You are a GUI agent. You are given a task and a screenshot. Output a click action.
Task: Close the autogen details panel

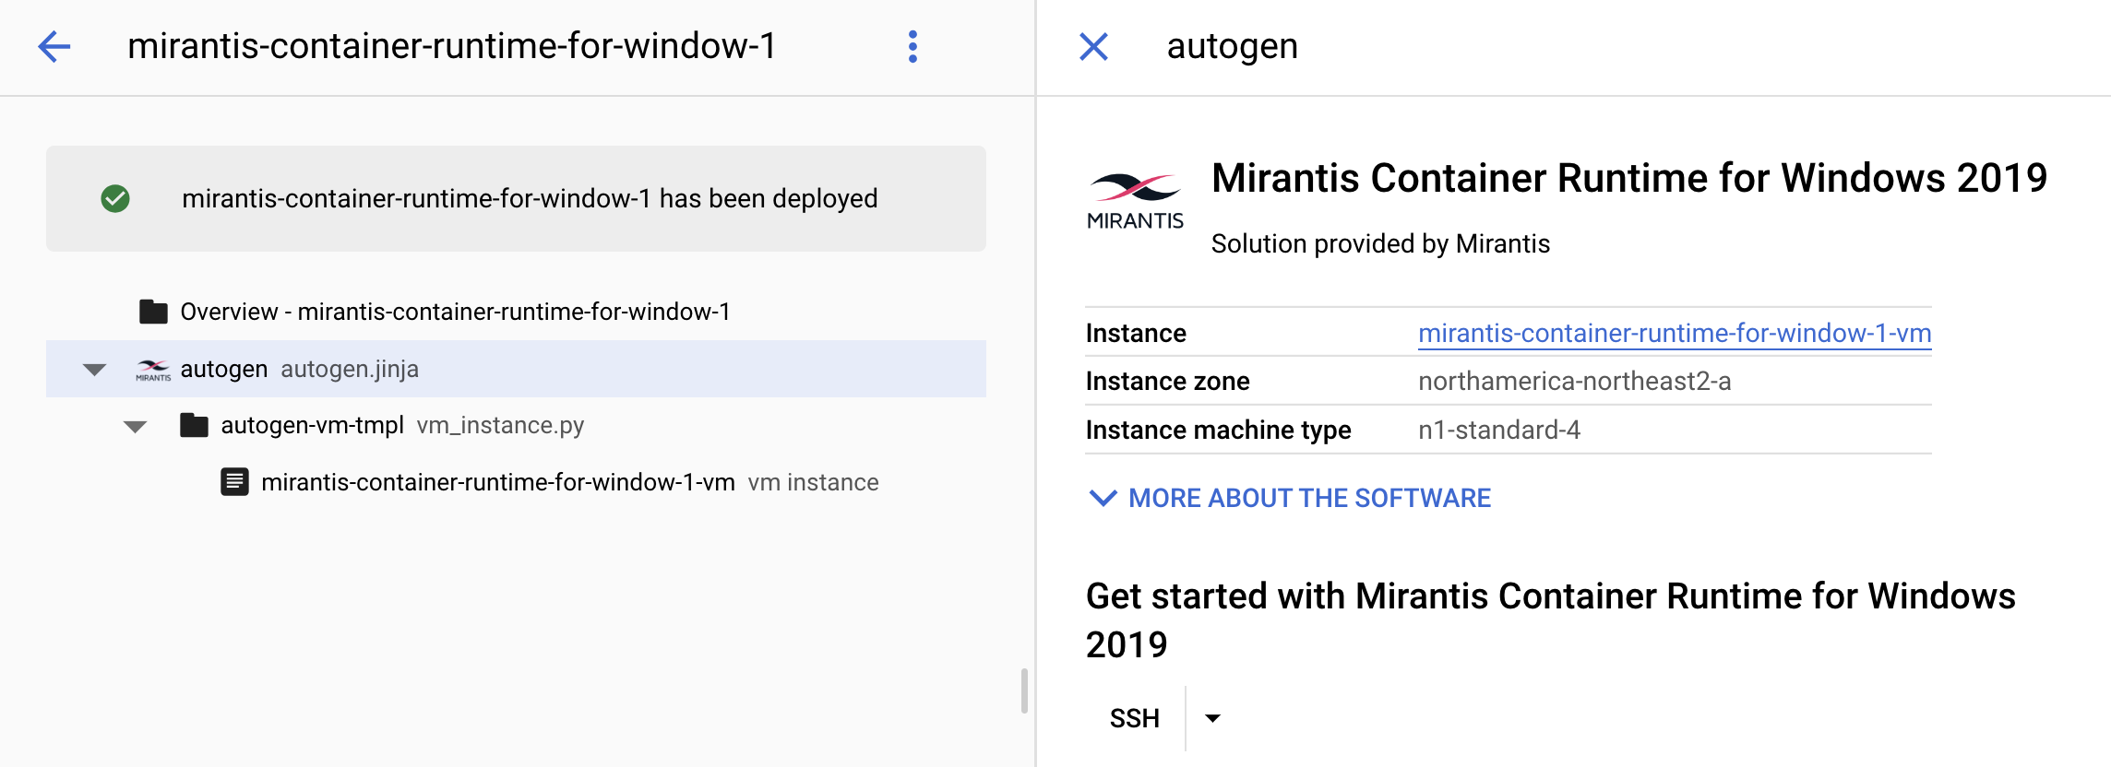click(1093, 46)
